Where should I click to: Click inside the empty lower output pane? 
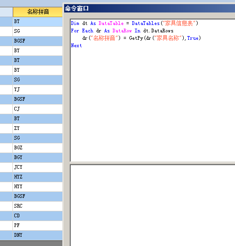coord(153,205)
